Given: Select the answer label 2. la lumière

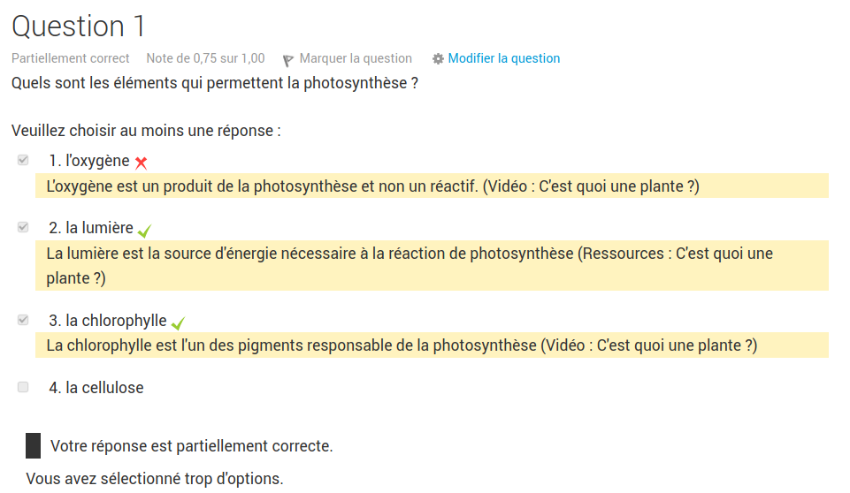Looking at the screenshot, I should point(91,228).
